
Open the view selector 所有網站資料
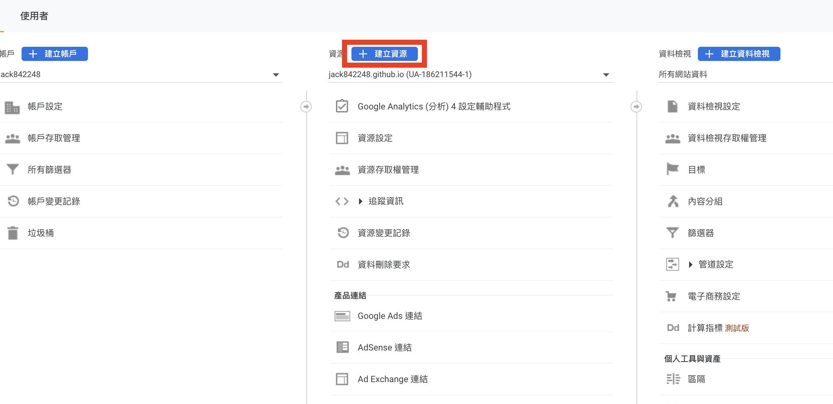pos(746,75)
